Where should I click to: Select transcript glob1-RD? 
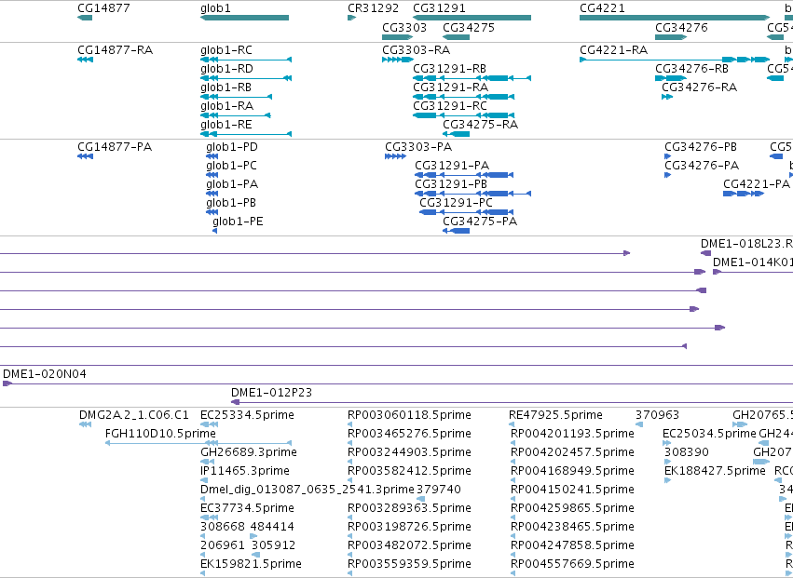pyautogui.click(x=246, y=78)
